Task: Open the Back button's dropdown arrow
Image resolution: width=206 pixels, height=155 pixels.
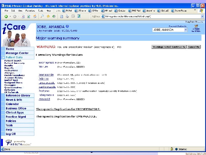Action: (x=10, y=17)
